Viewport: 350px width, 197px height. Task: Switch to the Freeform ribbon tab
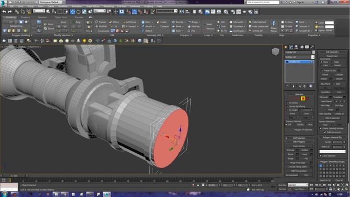(x=26, y=17)
